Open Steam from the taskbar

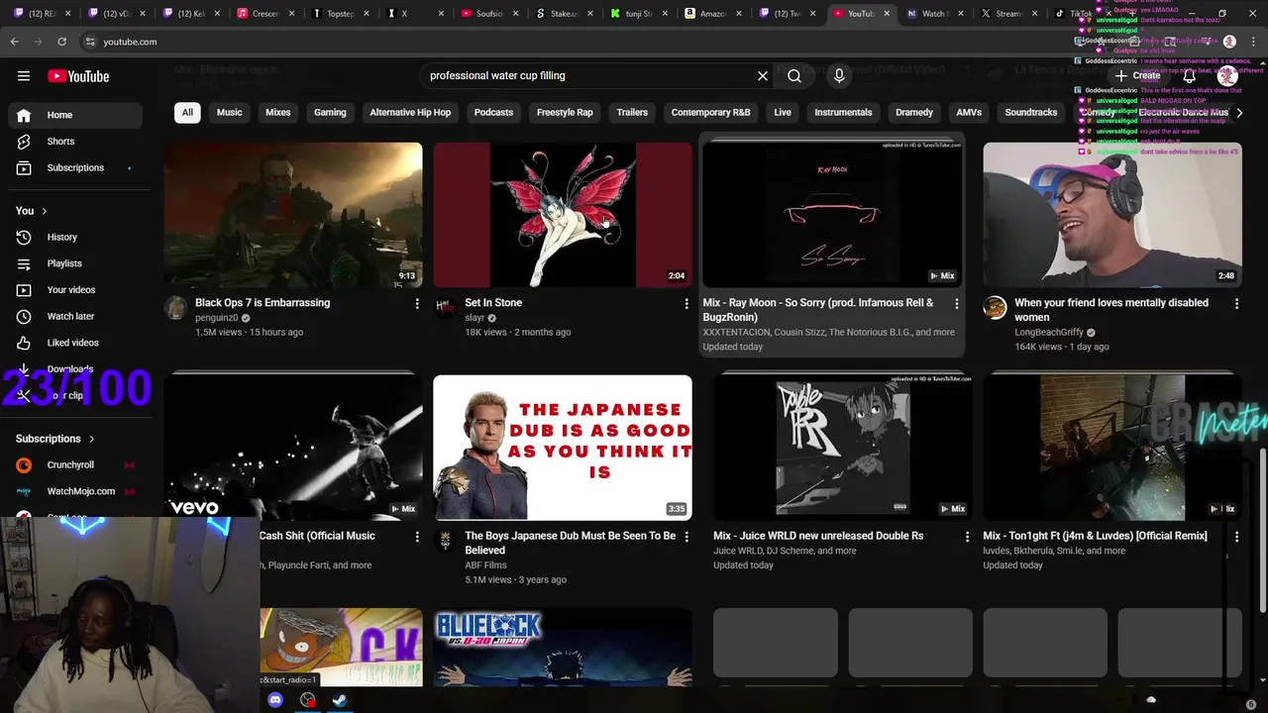pos(339,700)
